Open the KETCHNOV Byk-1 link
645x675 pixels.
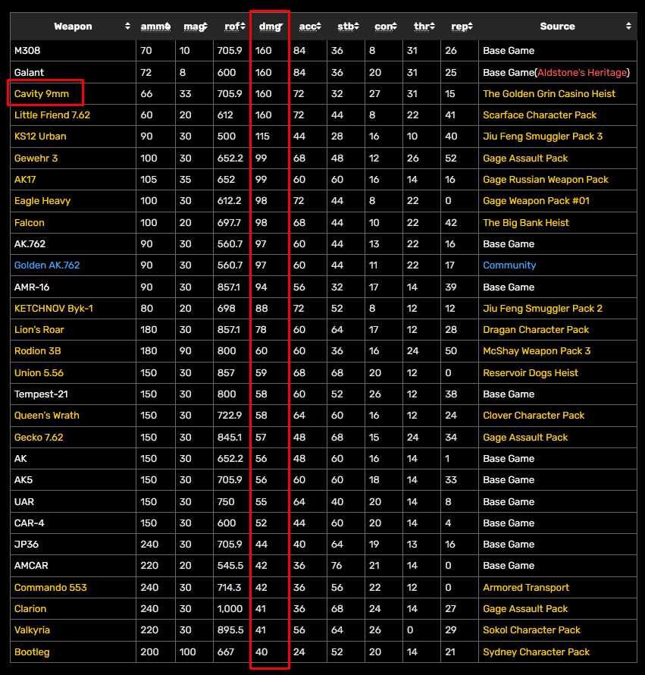pyautogui.click(x=53, y=308)
